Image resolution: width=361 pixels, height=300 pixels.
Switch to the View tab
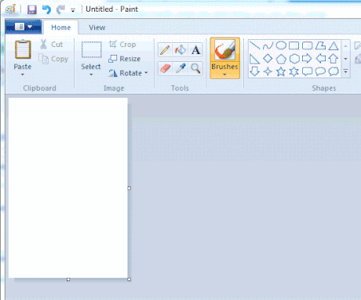(97, 27)
